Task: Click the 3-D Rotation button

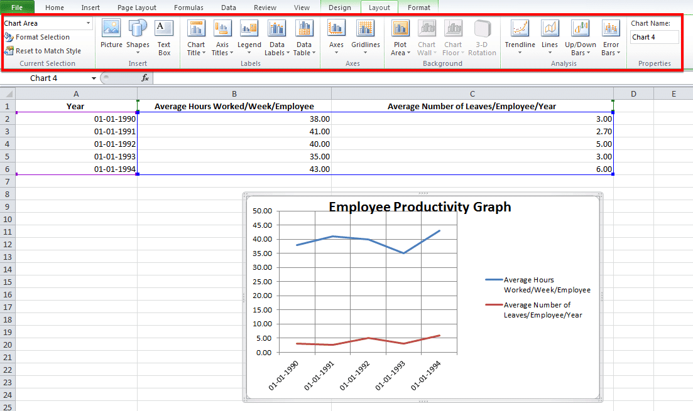Action: click(x=482, y=38)
